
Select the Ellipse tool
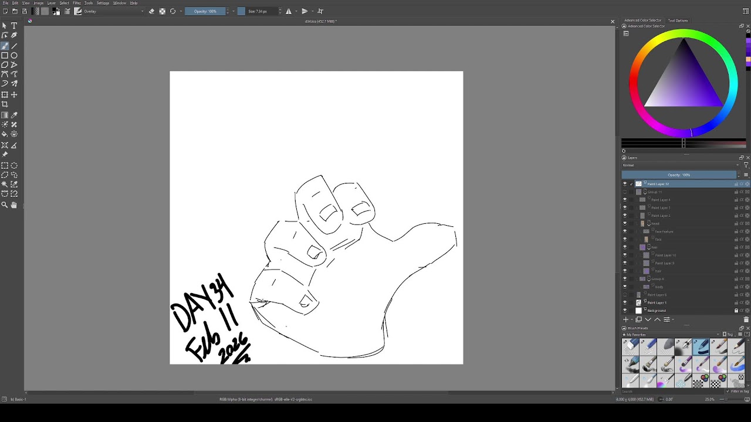pyautogui.click(x=14, y=56)
